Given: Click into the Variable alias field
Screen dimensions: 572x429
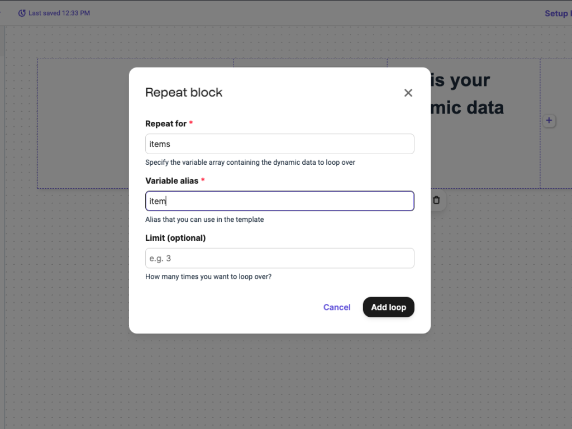Looking at the screenshot, I should (279, 201).
